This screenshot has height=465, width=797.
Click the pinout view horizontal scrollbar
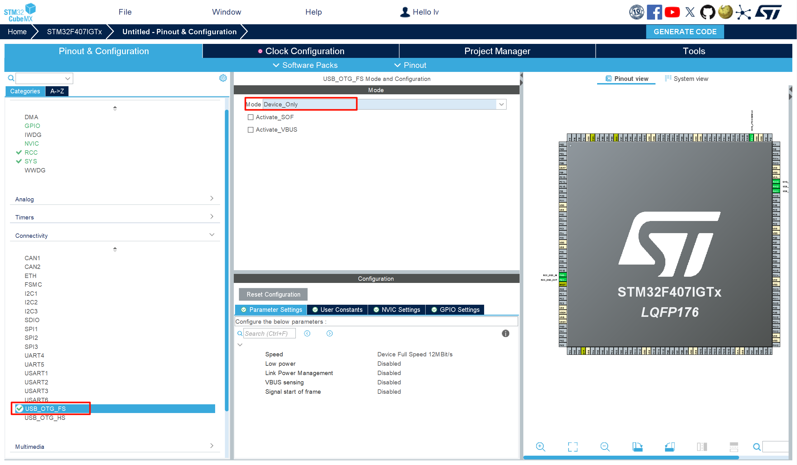(631, 458)
